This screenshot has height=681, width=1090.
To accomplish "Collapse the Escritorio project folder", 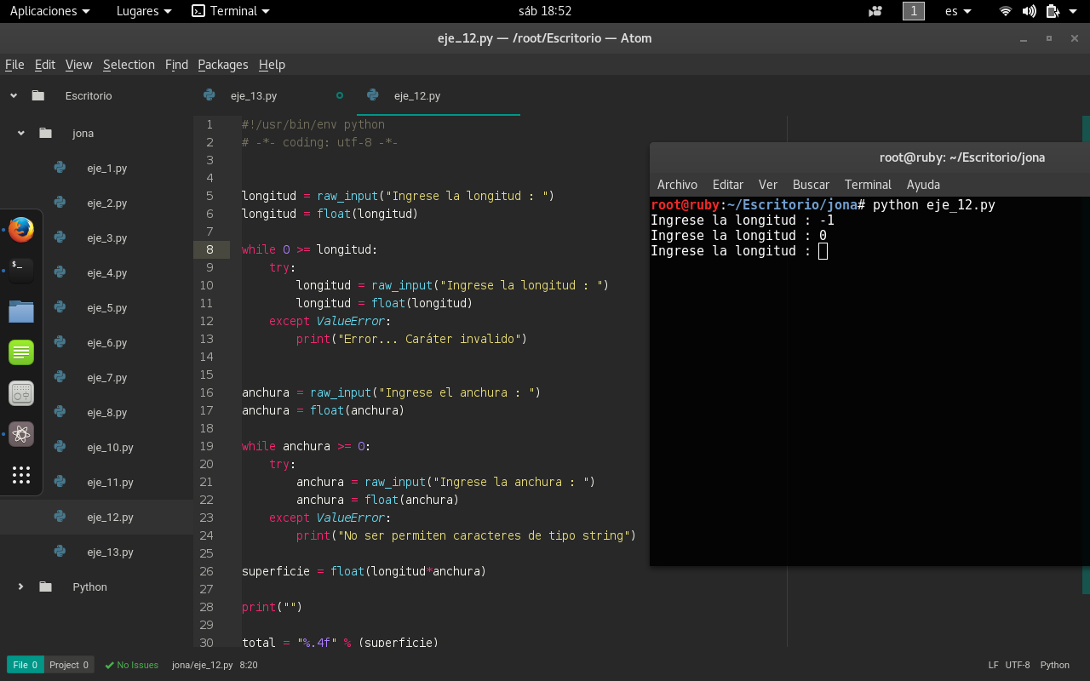I will (x=14, y=95).
